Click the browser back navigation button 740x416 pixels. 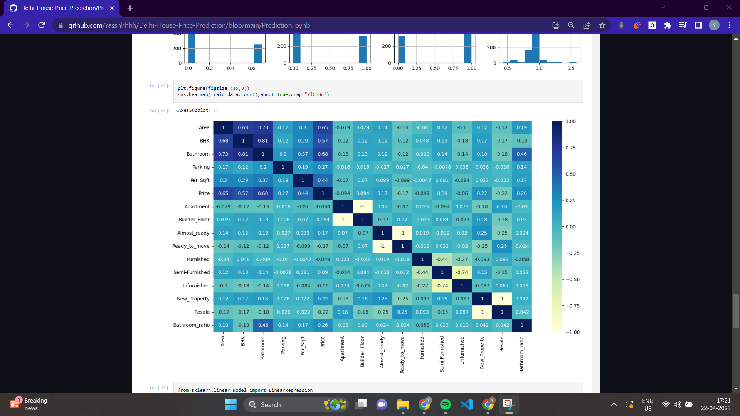click(x=10, y=25)
